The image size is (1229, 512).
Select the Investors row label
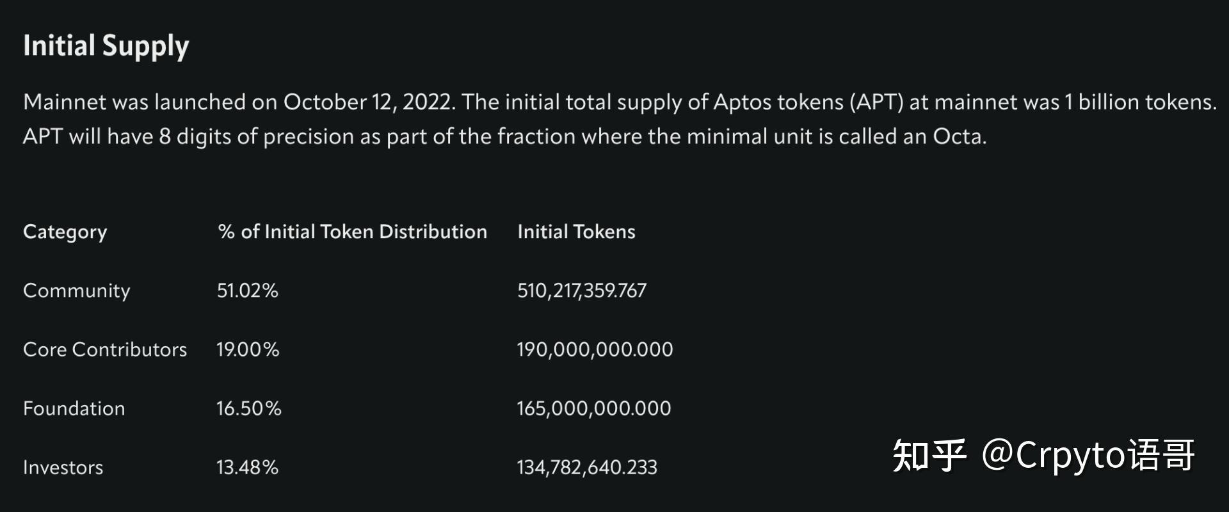63,467
